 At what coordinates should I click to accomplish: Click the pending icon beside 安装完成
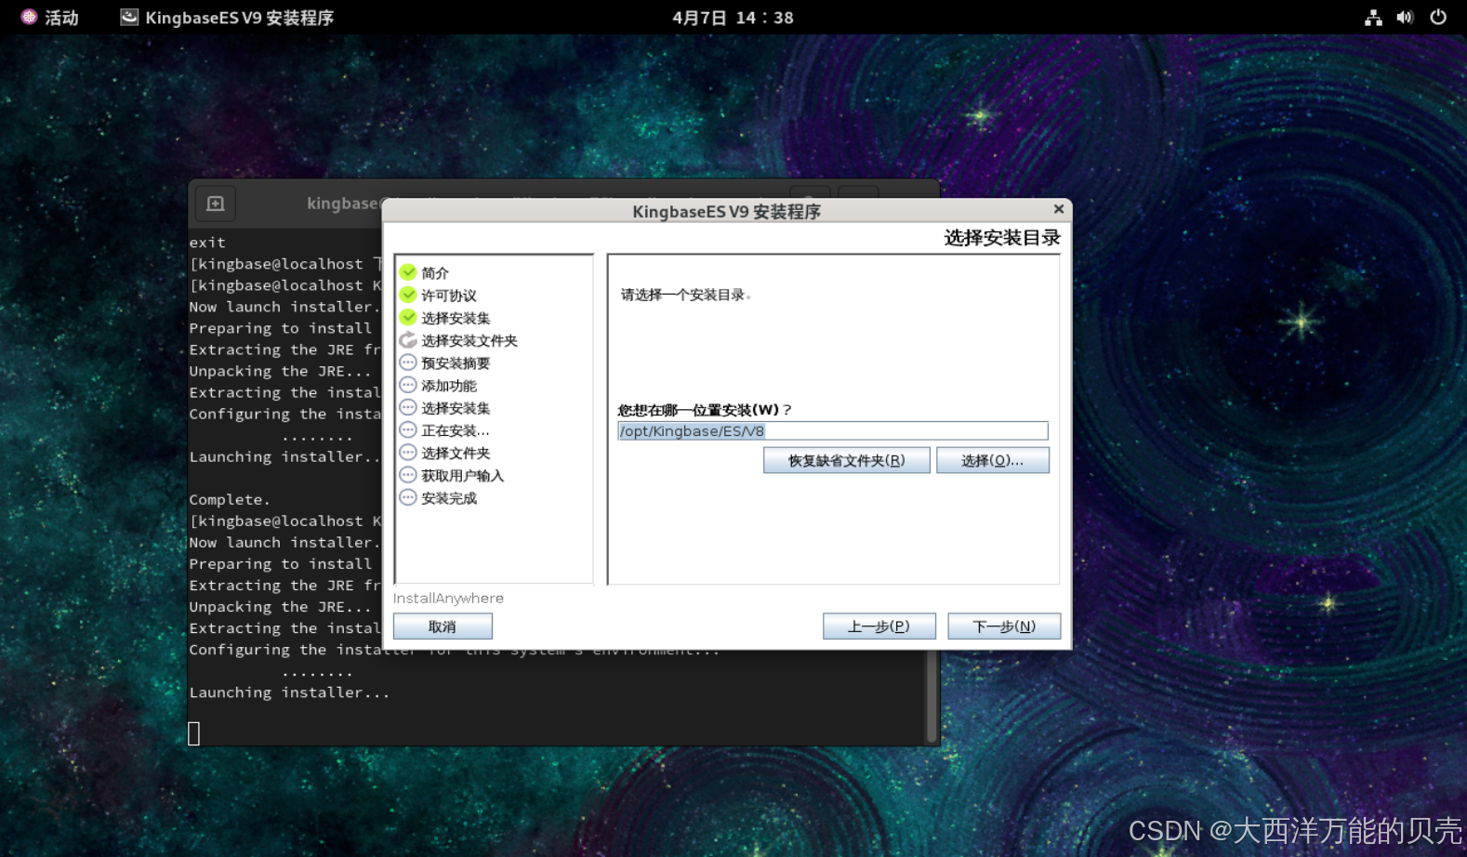pos(408,497)
